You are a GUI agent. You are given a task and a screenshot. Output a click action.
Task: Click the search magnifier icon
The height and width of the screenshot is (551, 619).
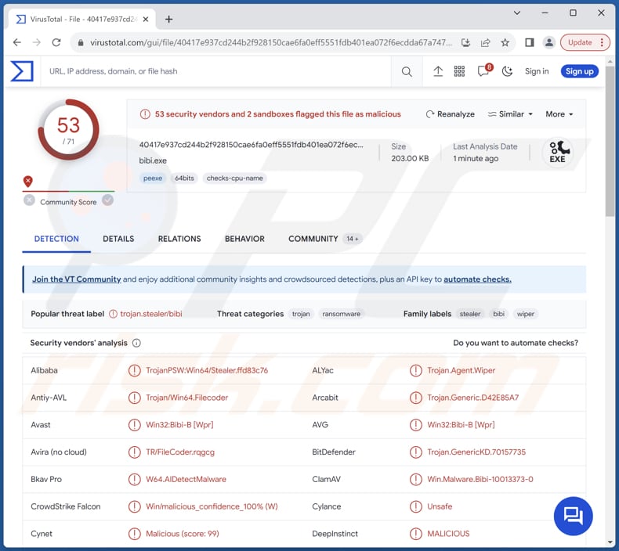[407, 71]
